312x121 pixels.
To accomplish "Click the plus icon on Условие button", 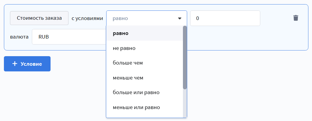I will pyautogui.click(x=15, y=64).
